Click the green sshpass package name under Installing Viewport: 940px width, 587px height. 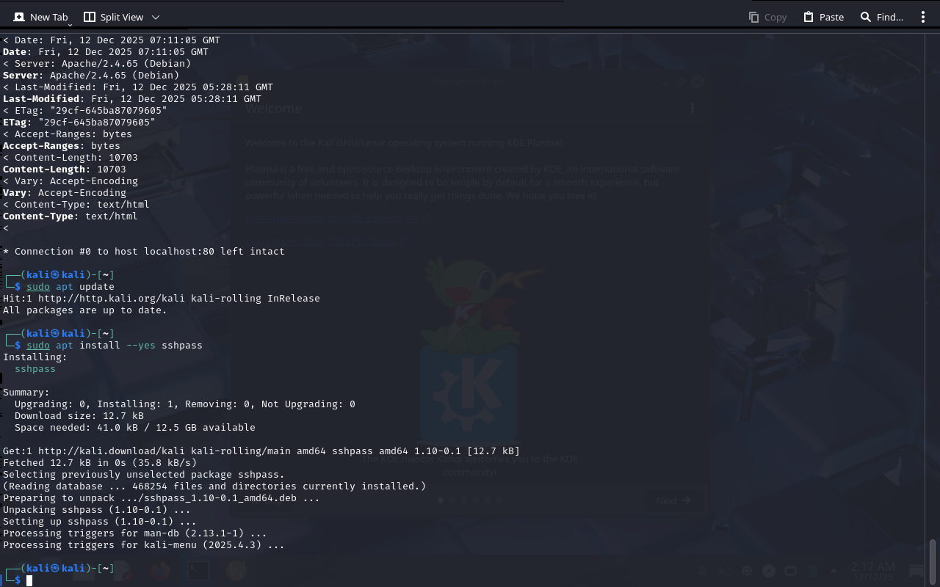pos(35,369)
